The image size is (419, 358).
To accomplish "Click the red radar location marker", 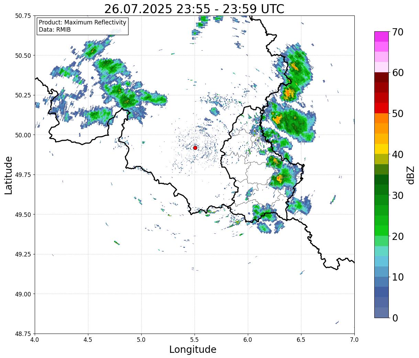I will pyautogui.click(x=195, y=148).
